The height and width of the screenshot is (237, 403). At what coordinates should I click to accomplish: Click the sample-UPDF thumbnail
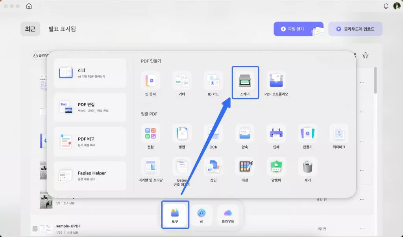tap(46, 229)
